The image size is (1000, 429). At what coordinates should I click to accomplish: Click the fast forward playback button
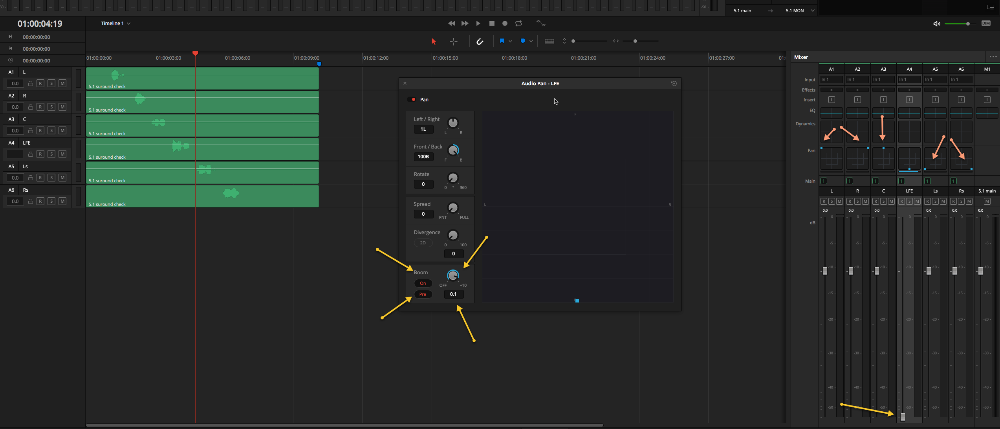(x=465, y=24)
